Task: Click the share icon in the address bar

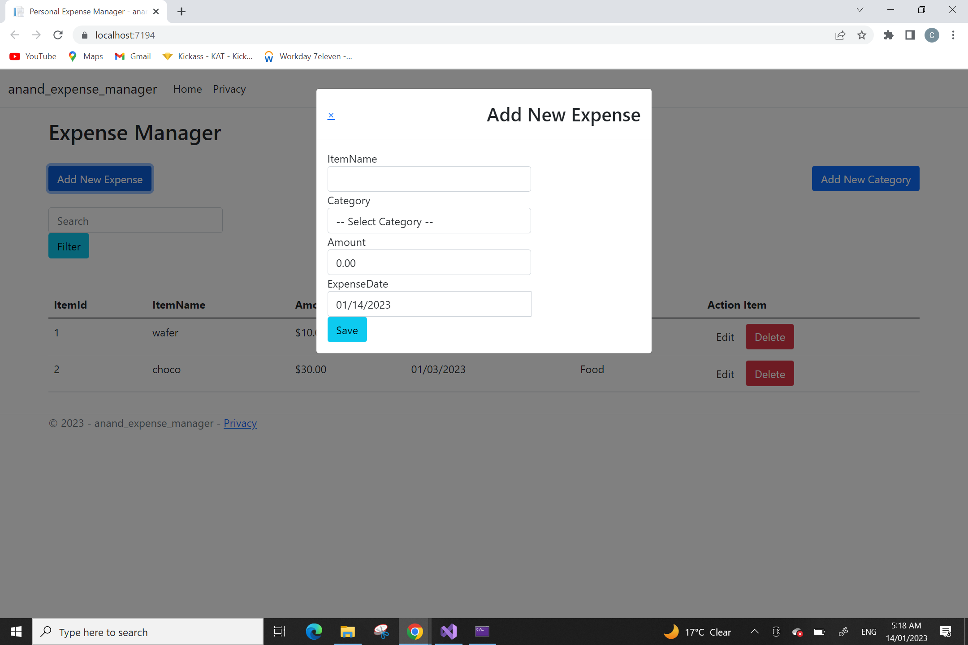Action: click(x=840, y=35)
